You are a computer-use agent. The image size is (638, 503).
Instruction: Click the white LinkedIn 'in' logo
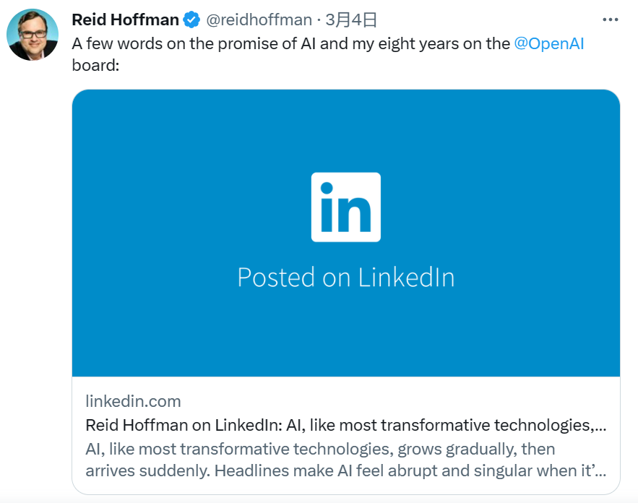coord(345,207)
